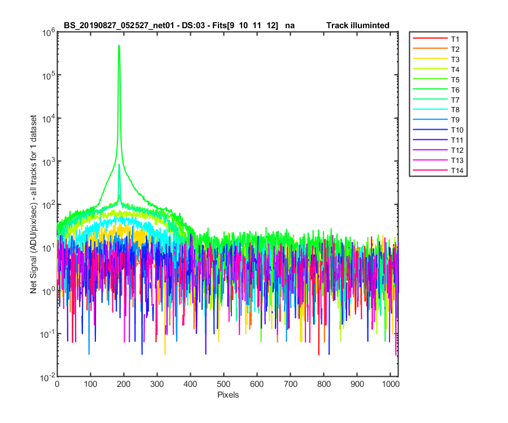Click the y-axis tick label 10^6
The height and width of the screenshot is (423, 508).
(x=49, y=32)
